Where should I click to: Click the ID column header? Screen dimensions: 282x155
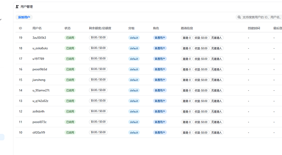point(20,28)
